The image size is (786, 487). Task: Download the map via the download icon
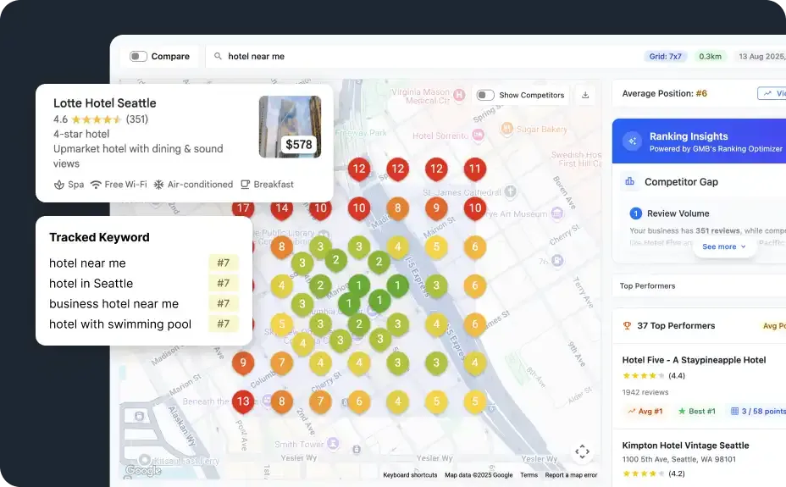[585, 95]
